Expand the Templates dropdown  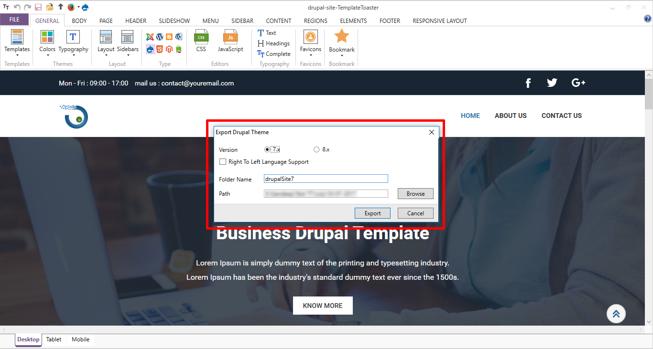(17, 44)
